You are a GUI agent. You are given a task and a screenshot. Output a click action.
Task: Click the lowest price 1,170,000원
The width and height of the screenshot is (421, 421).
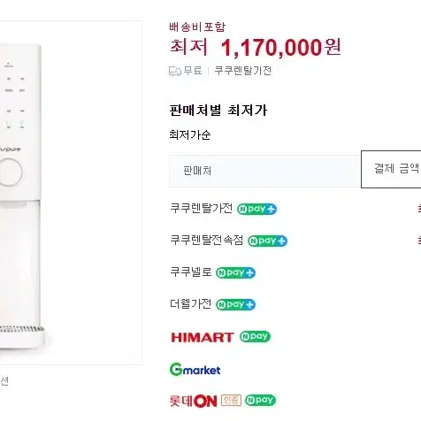click(281, 48)
